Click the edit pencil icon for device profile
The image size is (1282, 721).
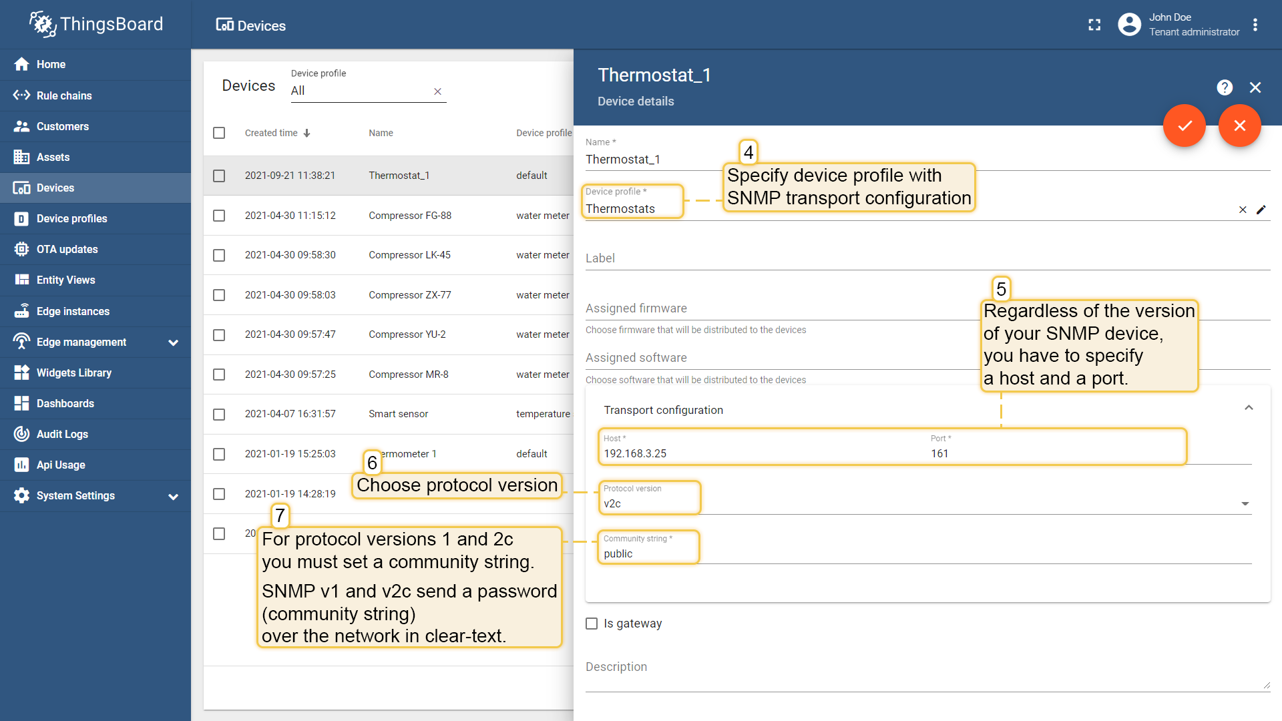coord(1261,210)
